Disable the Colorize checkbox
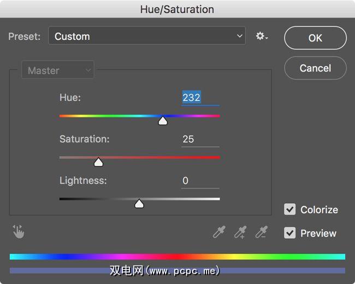 point(290,210)
